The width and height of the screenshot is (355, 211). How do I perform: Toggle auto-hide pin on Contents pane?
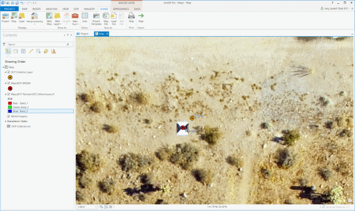pos(68,35)
